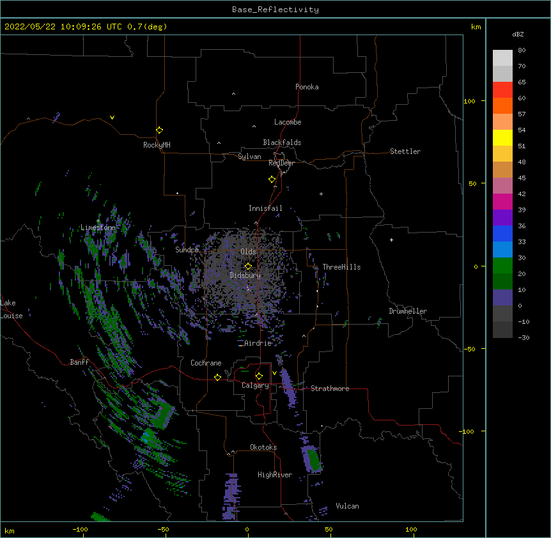Click the yellow marker near RockyMH

click(x=159, y=130)
